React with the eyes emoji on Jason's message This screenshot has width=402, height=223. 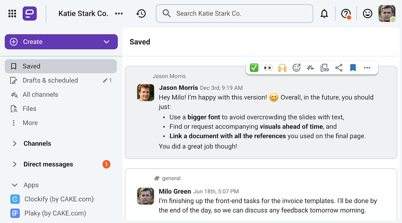click(x=268, y=67)
